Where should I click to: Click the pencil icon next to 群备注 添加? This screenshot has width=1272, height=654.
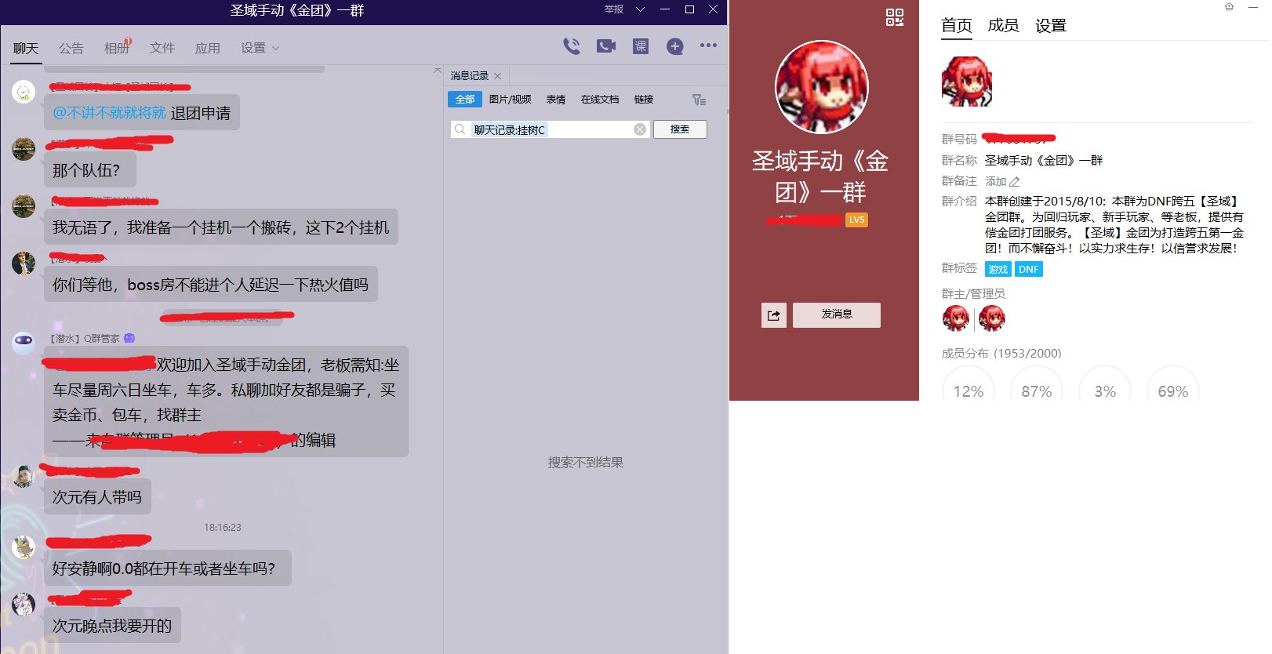pyautogui.click(x=1015, y=182)
